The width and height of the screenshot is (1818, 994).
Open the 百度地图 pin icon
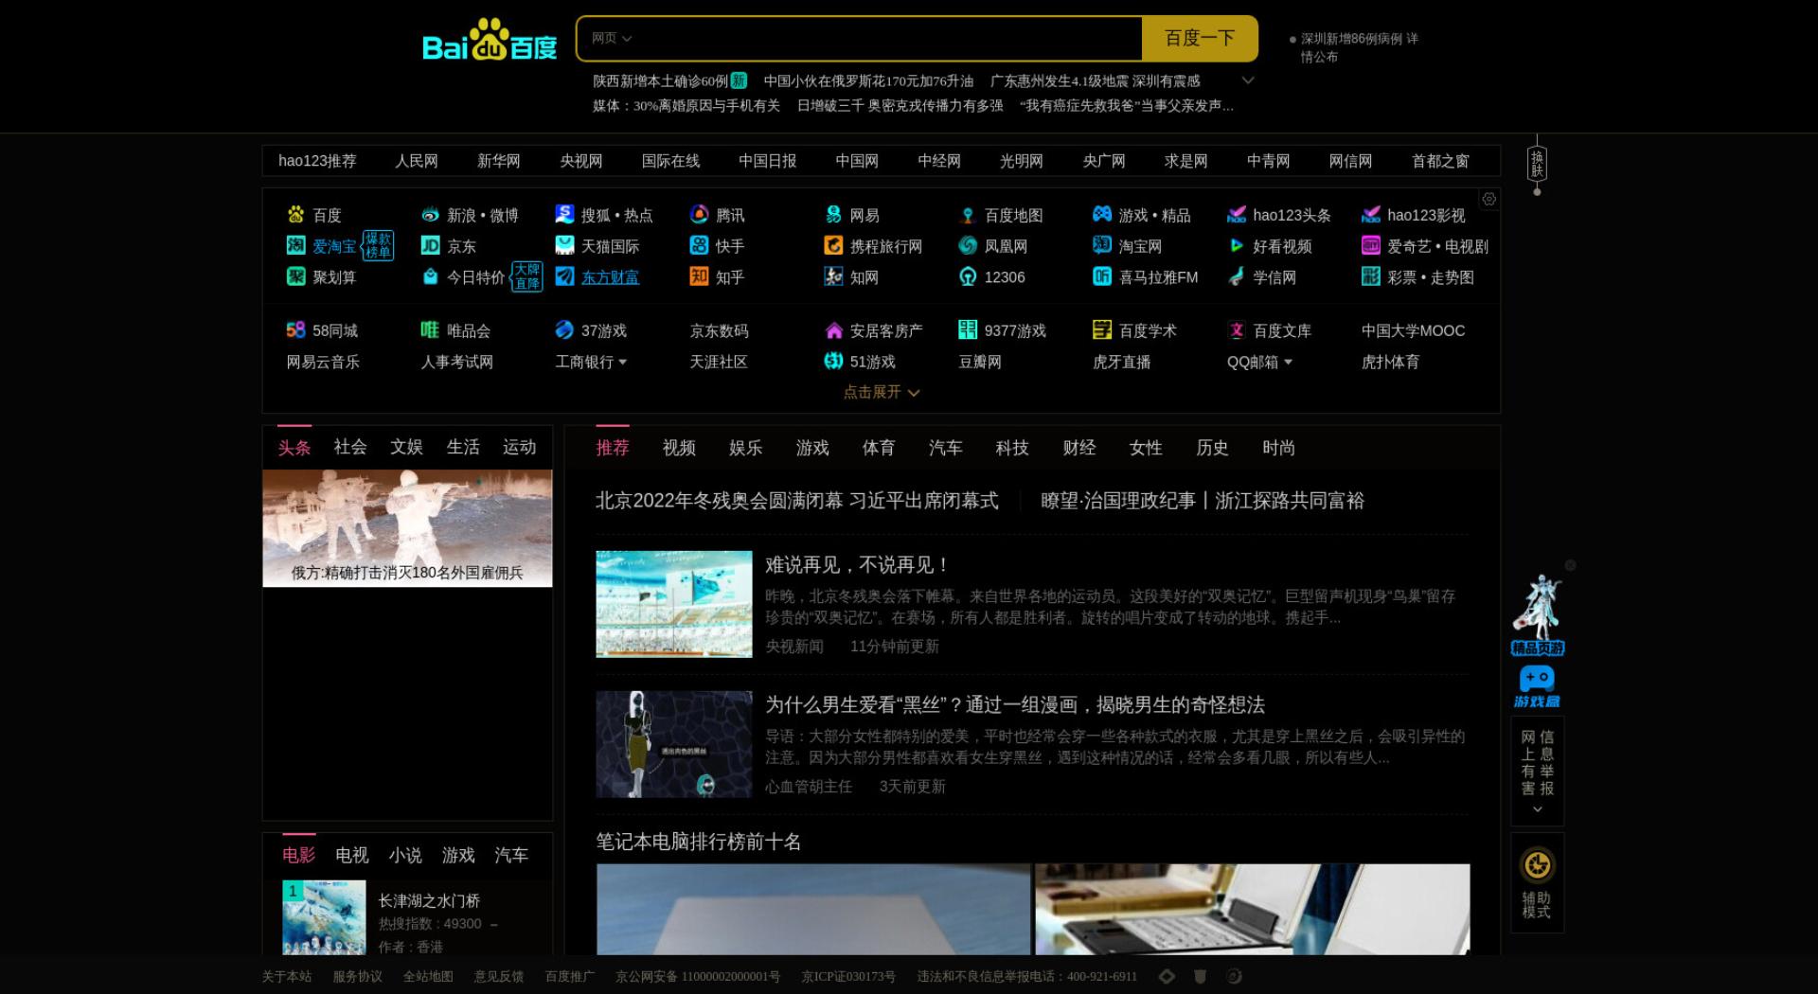pyautogui.click(x=968, y=215)
